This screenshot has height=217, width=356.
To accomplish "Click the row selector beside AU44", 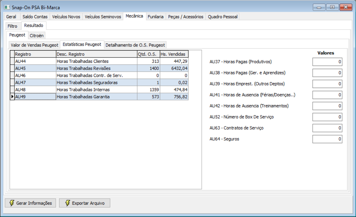I will 12,61.
